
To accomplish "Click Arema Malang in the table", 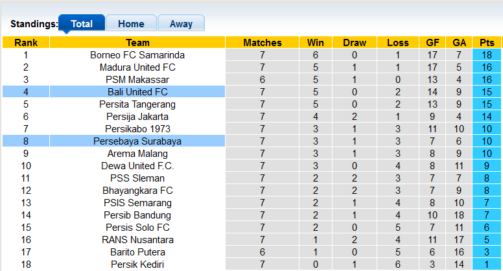I will (x=137, y=154).
